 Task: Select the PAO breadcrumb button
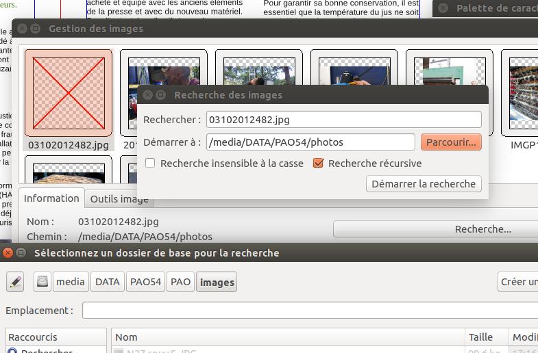[x=181, y=282]
